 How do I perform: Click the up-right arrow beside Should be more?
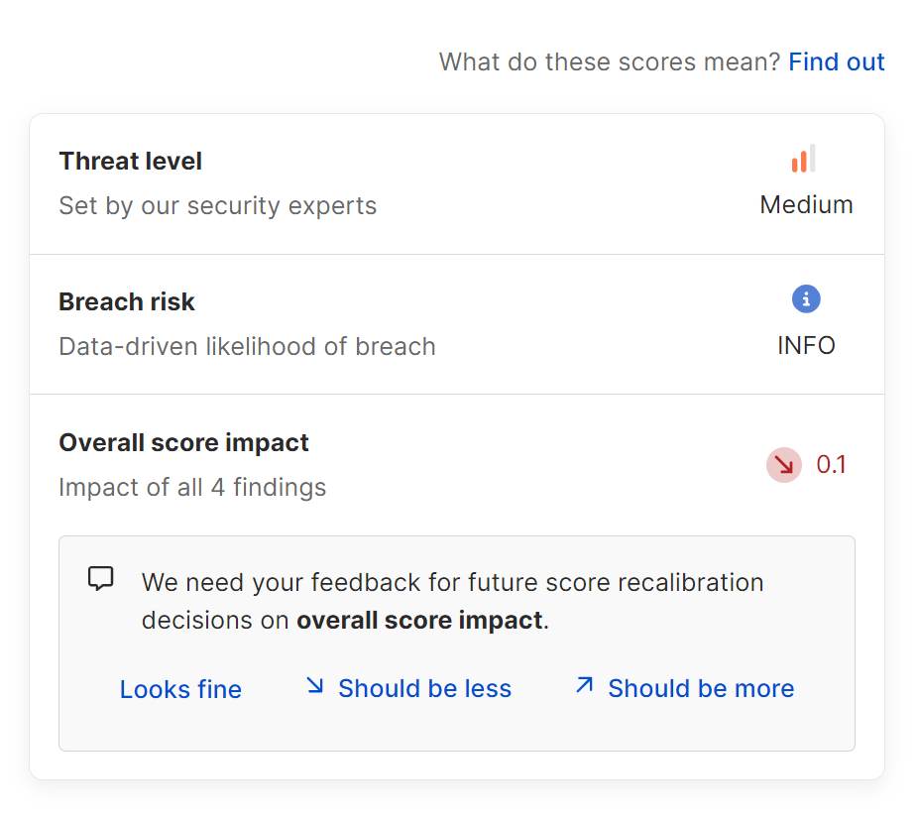tap(584, 685)
